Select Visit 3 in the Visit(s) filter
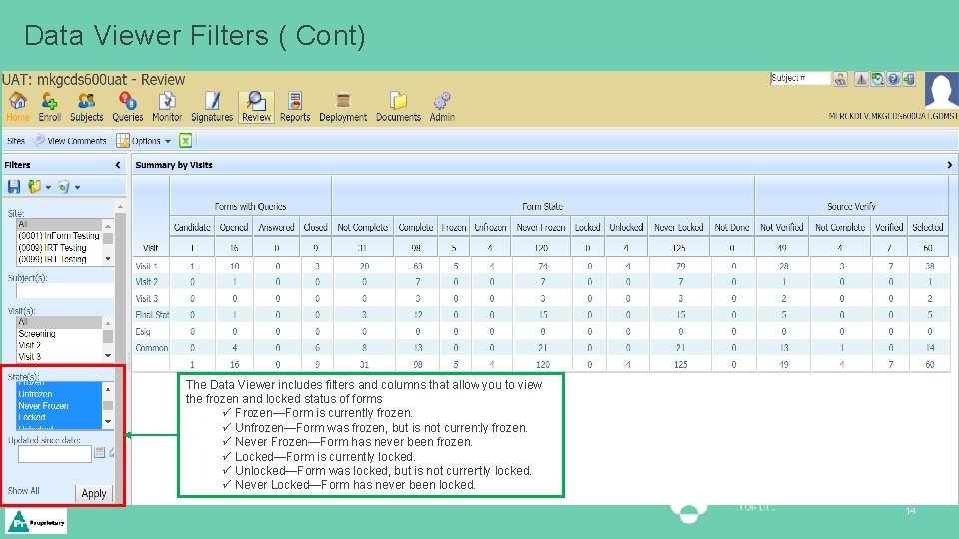The image size is (959, 539). (59, 357)
